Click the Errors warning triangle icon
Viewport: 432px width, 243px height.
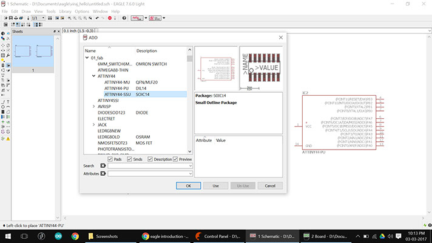[8, 138]
